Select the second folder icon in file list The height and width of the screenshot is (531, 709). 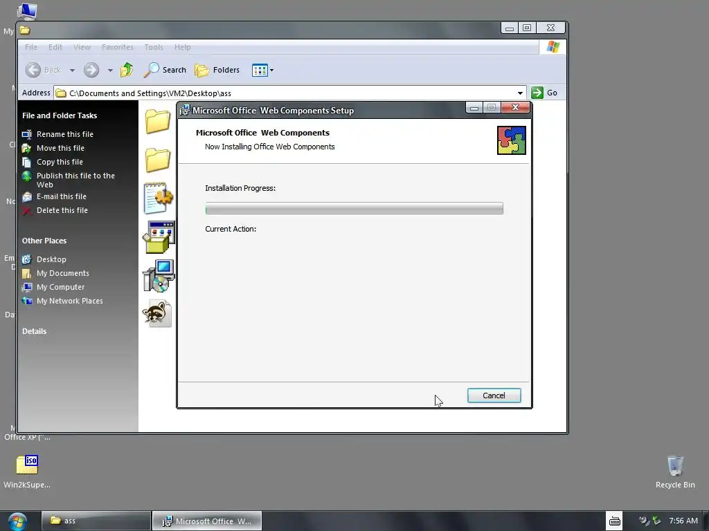coord(157,160)
